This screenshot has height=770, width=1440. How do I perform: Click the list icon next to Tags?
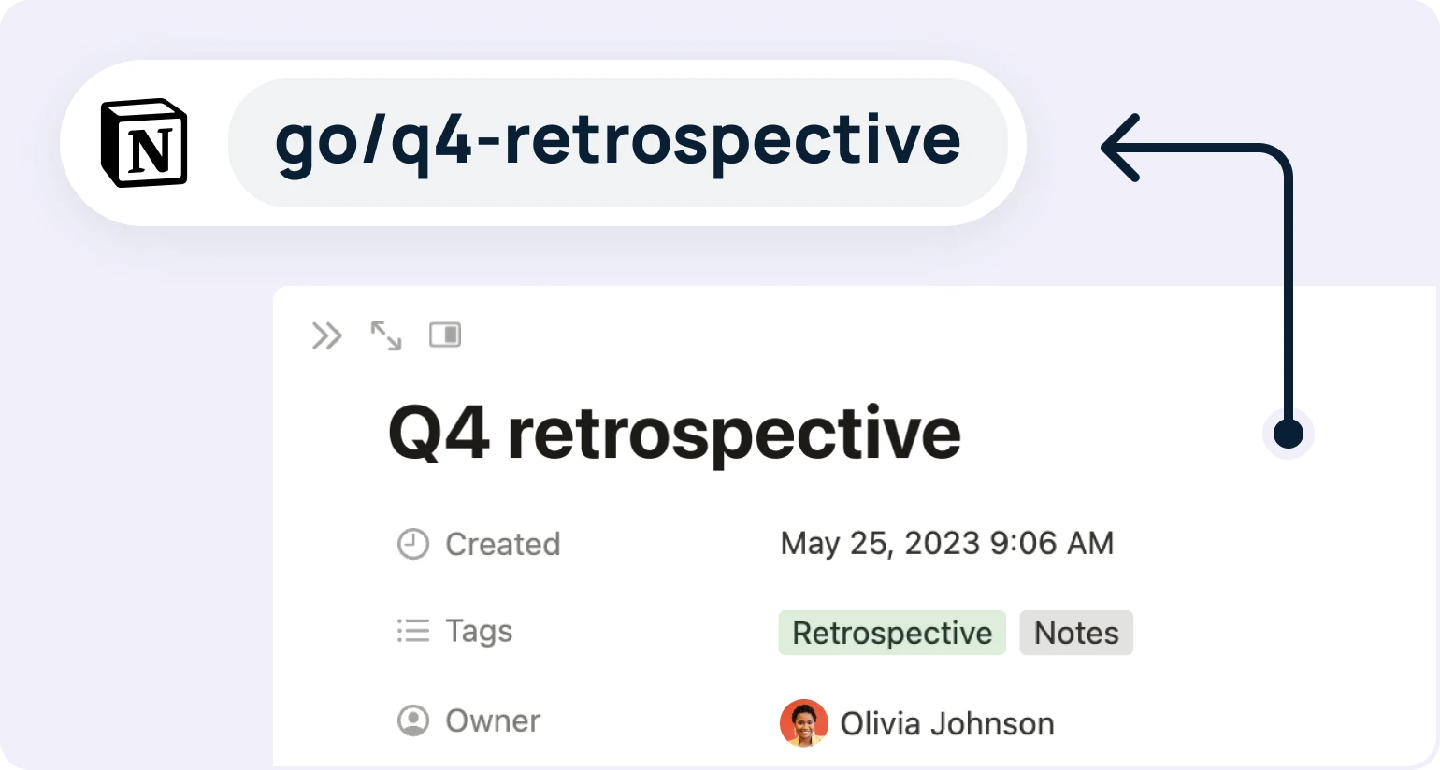point(412,631)
